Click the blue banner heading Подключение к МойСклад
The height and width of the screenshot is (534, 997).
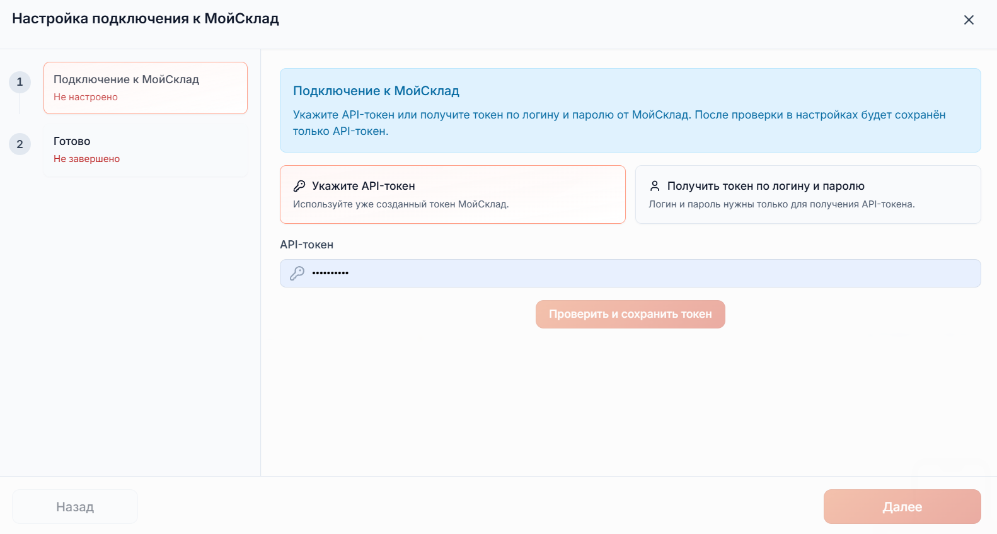376,91
